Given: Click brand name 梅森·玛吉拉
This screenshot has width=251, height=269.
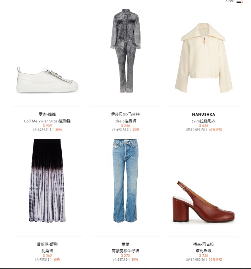Looking at the screenshot, I should click(x=203, y=244).
